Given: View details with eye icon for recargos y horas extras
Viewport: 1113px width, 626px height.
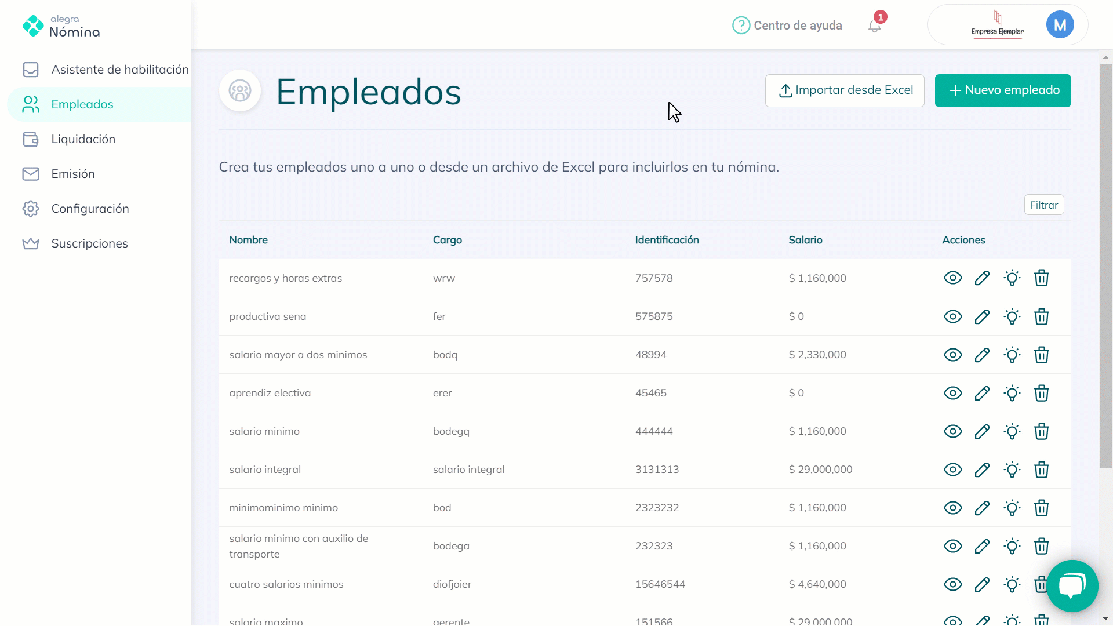Looking at the screenshot, I should [x=952, y=278].
